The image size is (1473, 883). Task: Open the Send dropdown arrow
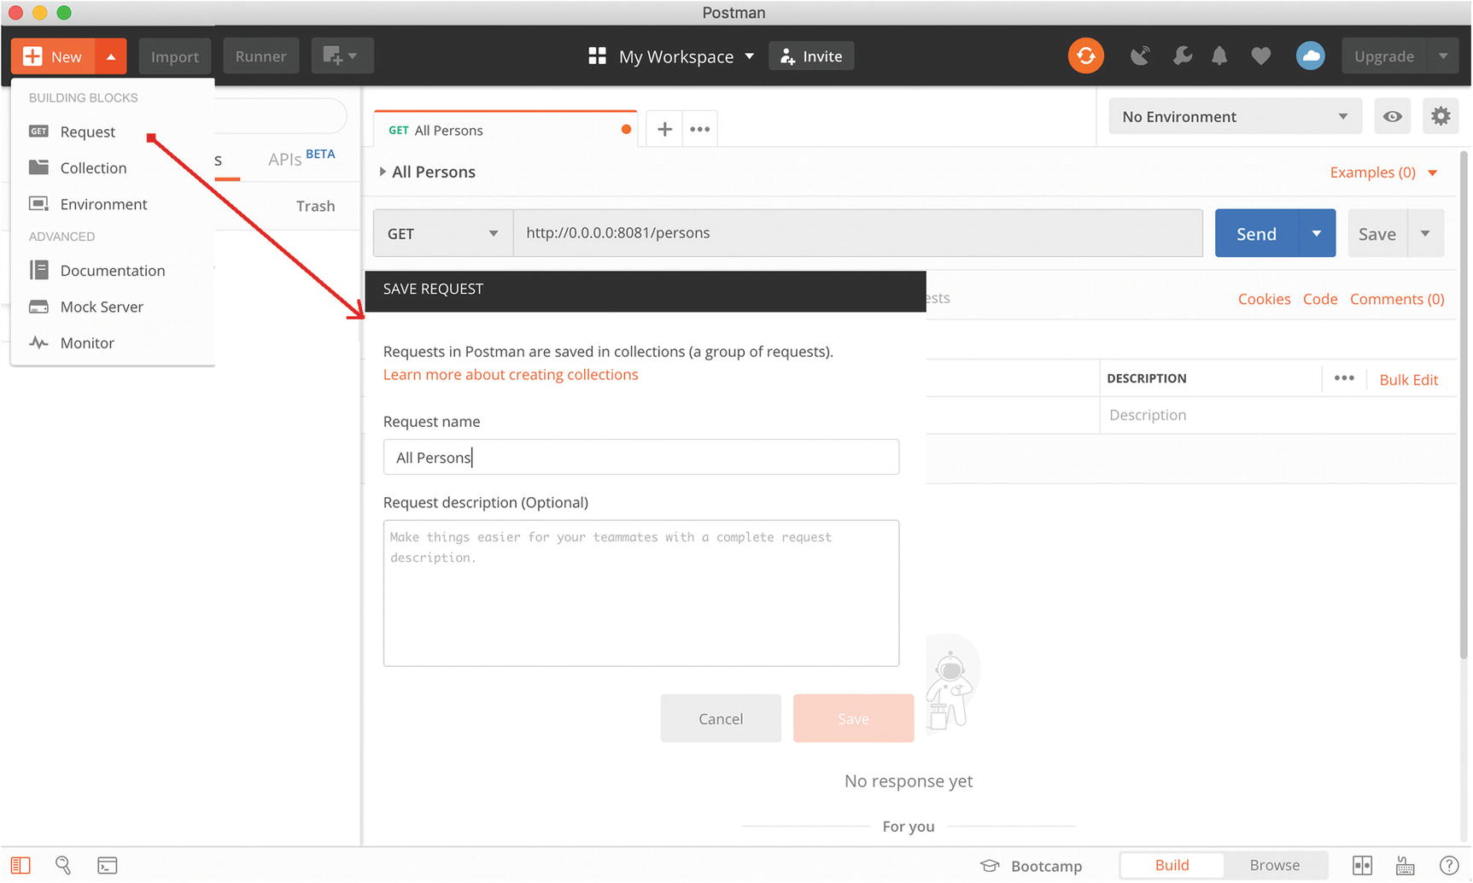tap(1317, 233)
